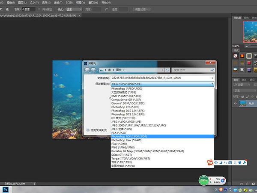Image resolution: width=257 pixels, height=193 pixels.
Task: Open the layer blend mode dropdown
Action: (244, 91)
